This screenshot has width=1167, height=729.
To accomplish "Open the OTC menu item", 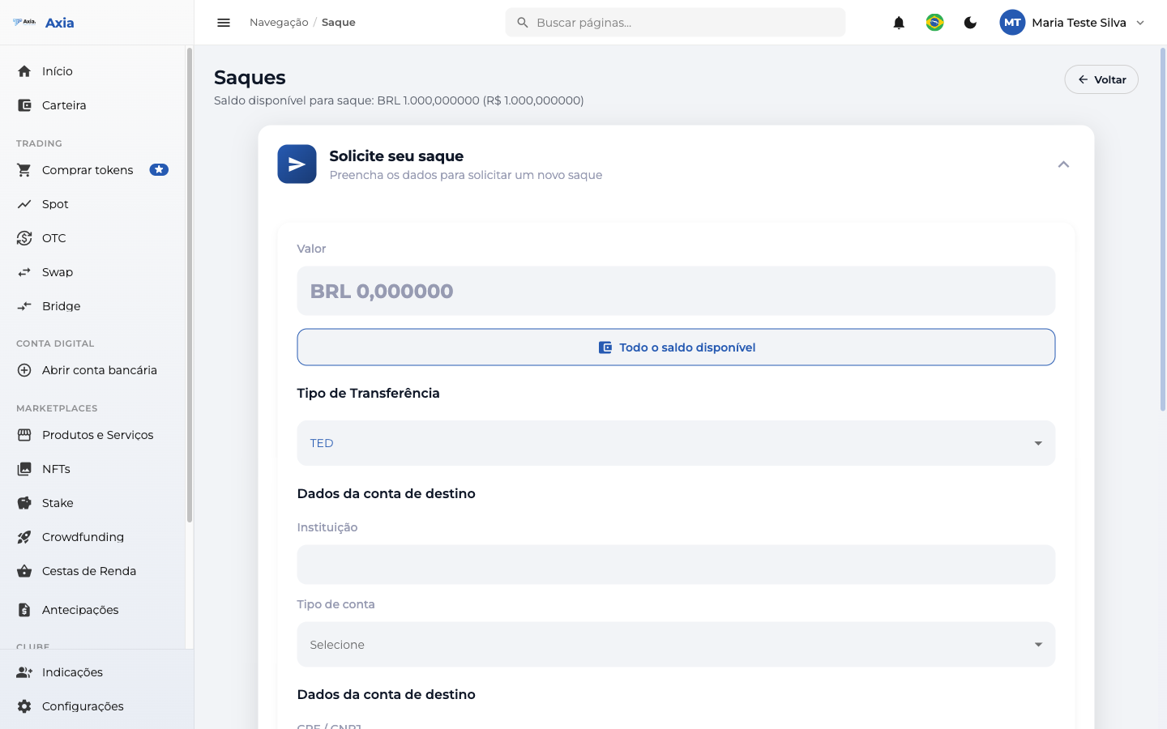I will (92, 238).
